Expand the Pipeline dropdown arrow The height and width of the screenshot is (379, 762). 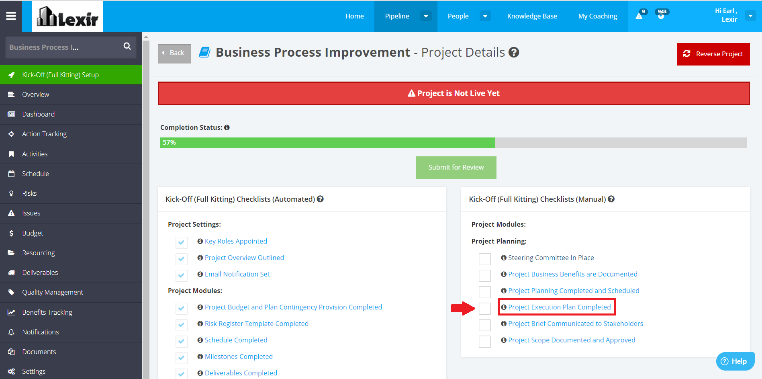(426, 16)
